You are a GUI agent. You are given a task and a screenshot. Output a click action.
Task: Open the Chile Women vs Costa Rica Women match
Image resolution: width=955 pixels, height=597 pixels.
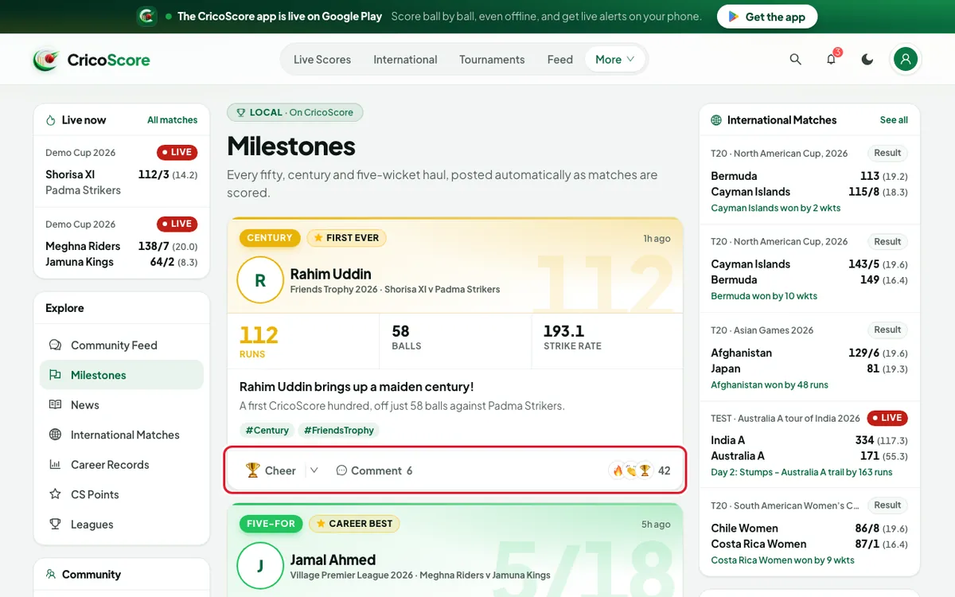pos(809,533)
